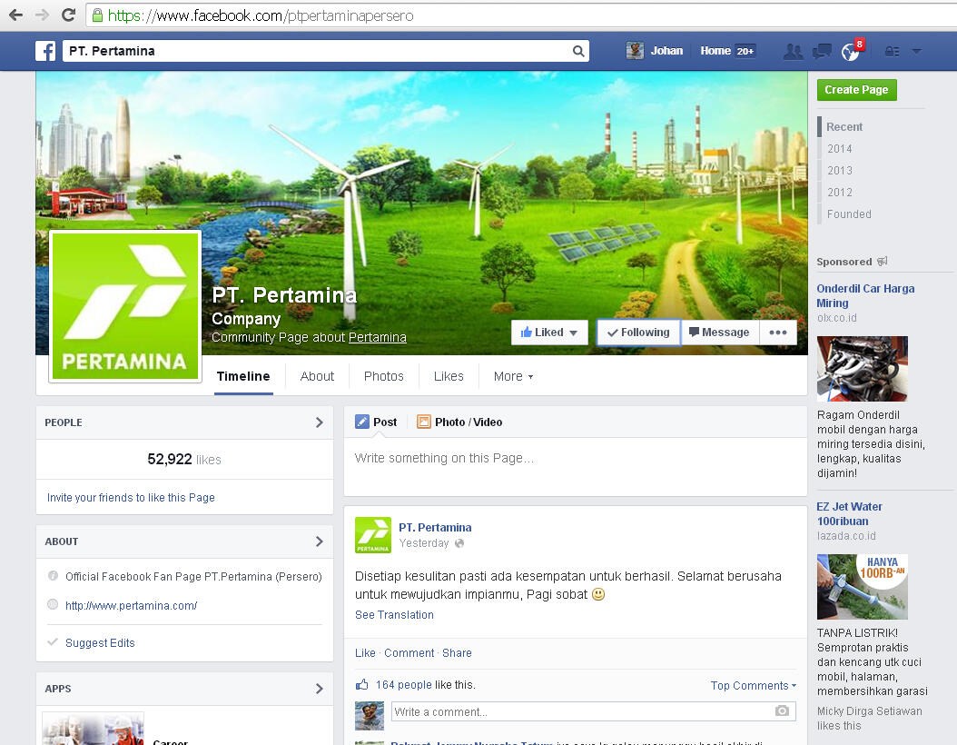Jump to 2012 in the timeline

point(840,193)
